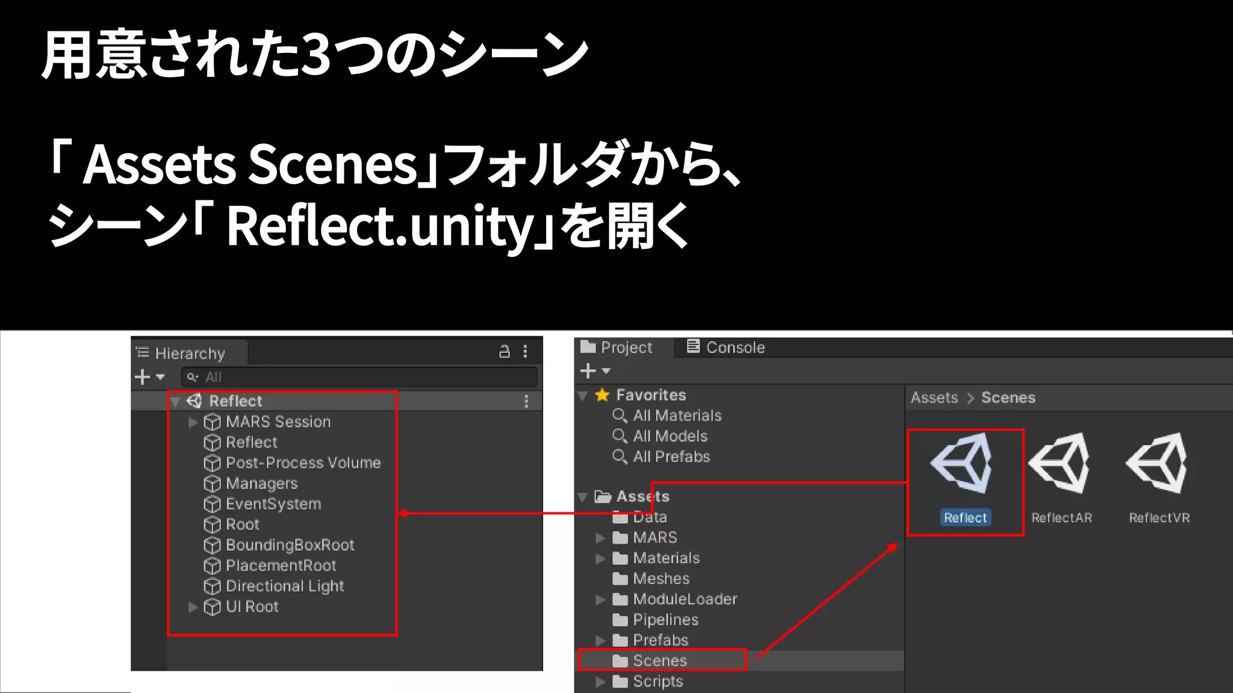Click the All Models search icon

(620, 436)
